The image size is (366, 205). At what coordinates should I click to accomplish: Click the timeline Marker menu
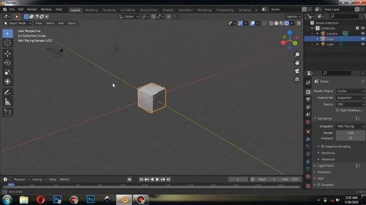65,179
